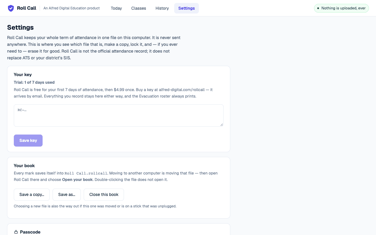
Task: Focus the RC-… key text box
Action: pyautogui.click(x=119, y=115)
